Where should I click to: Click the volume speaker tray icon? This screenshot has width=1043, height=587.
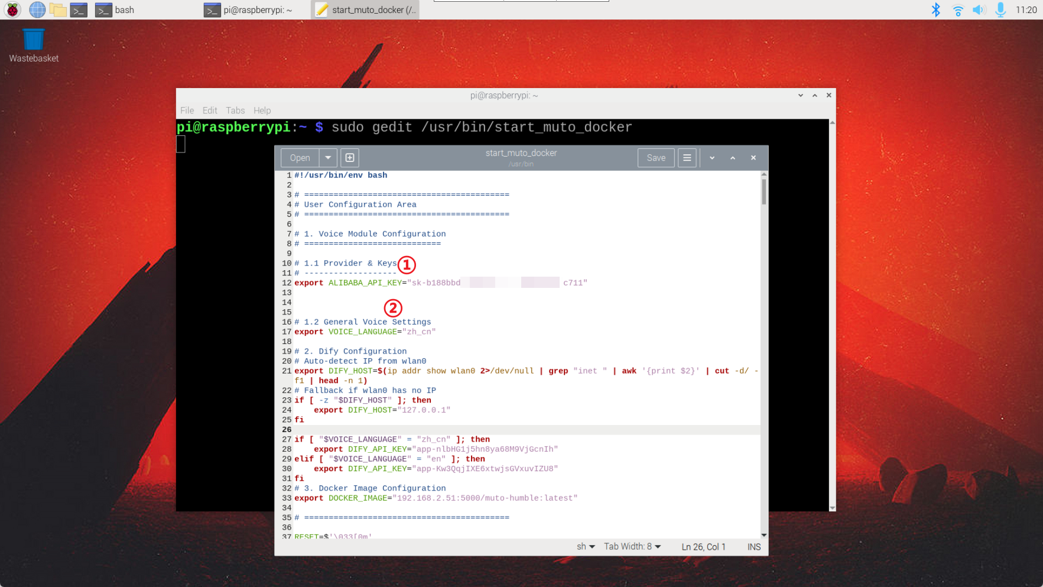(979, 9)
